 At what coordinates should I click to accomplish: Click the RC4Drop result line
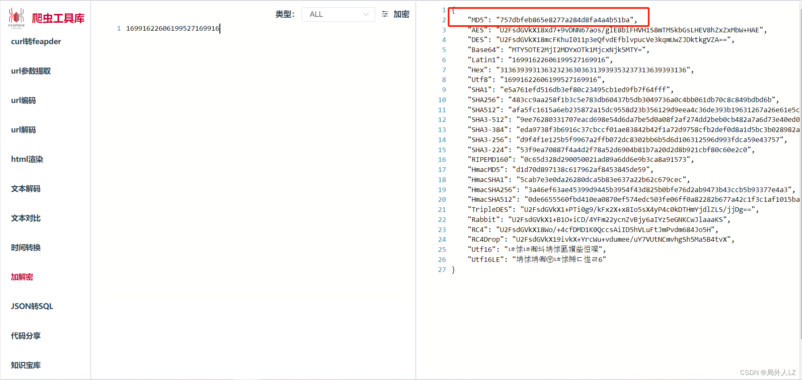click(x=601, y=240)
